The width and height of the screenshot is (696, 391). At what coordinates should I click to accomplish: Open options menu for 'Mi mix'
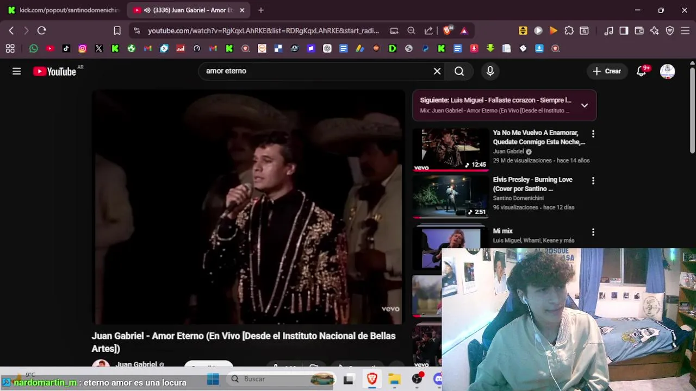click(x=593, y=232)
